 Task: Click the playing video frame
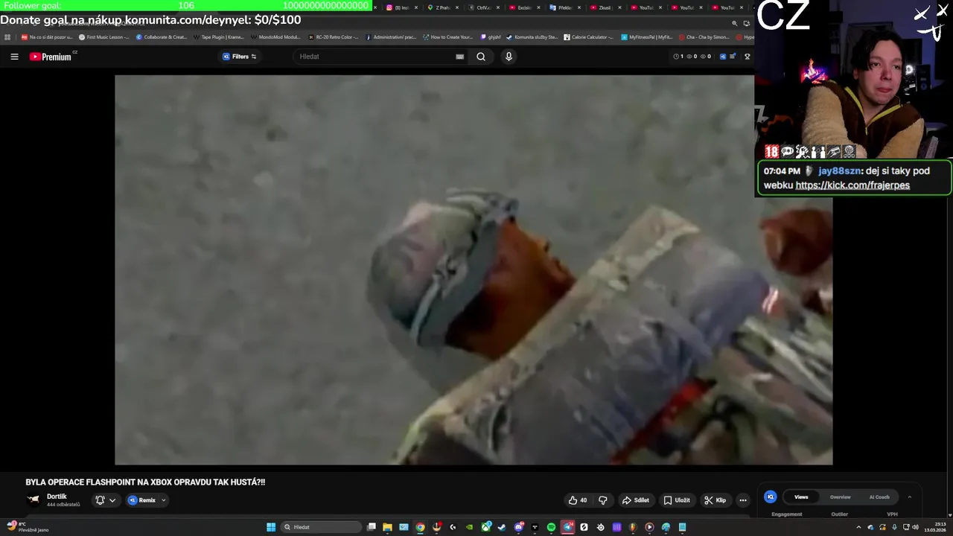474,269
